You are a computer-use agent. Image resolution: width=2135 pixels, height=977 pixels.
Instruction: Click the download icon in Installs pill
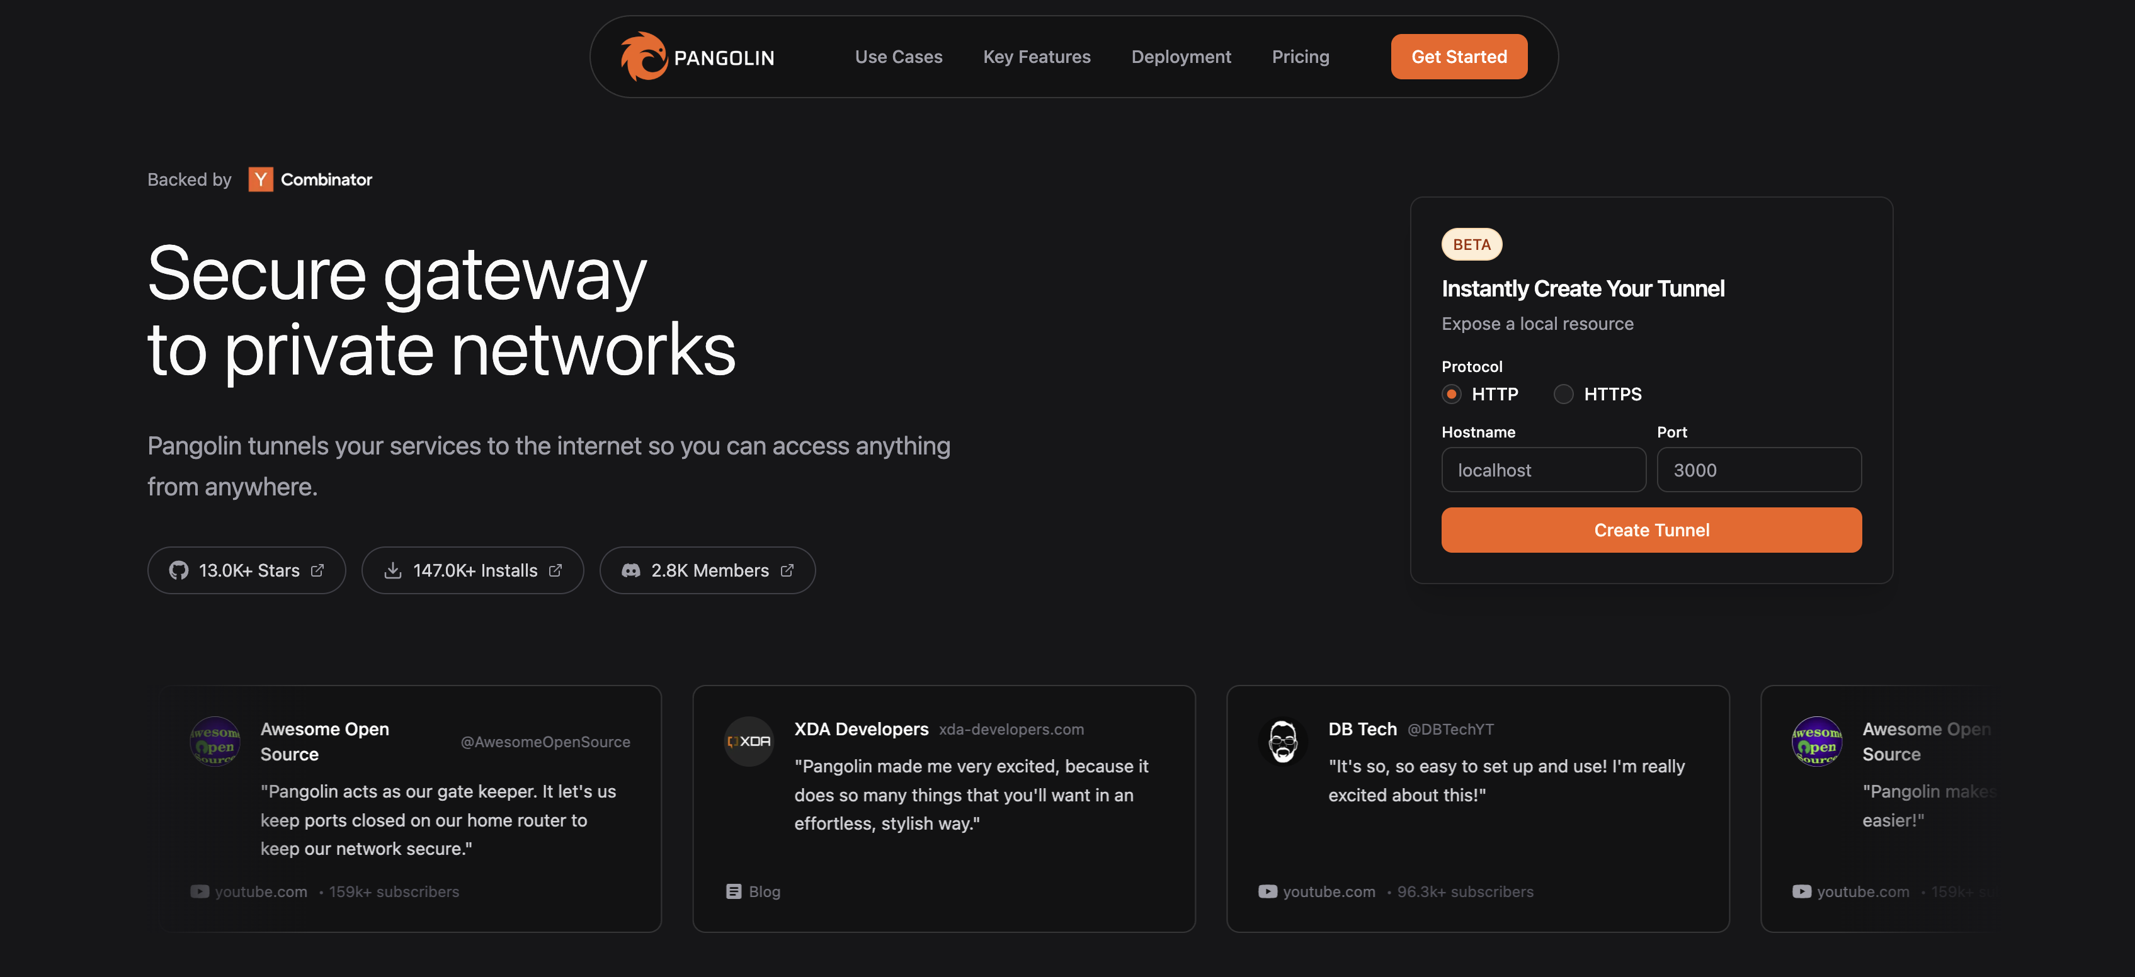tap(393, 570)
